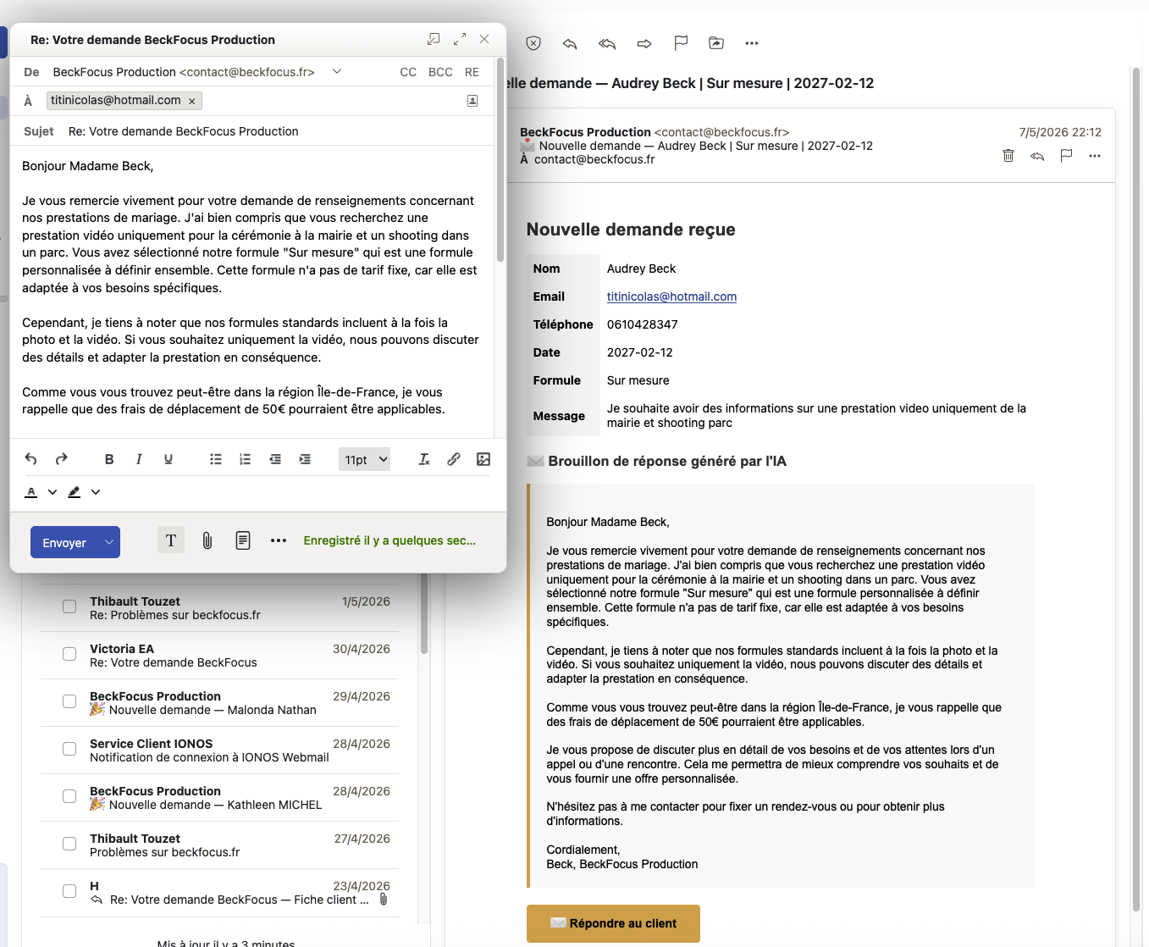
Task: Click the Répondre au client button
Action: [x=613, y=923]
